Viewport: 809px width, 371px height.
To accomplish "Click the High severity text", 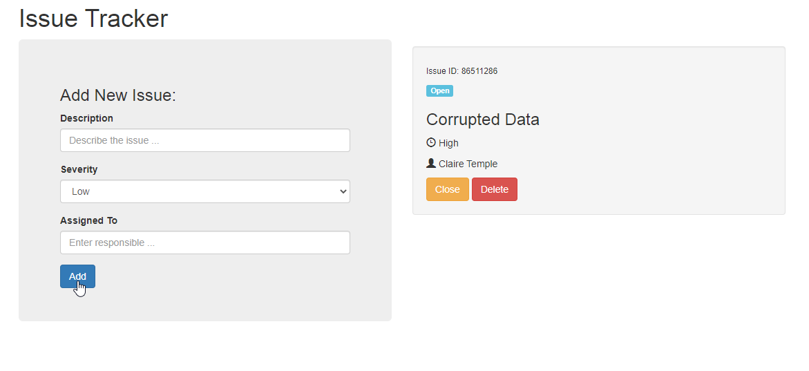I will click(x=448, y=143).
